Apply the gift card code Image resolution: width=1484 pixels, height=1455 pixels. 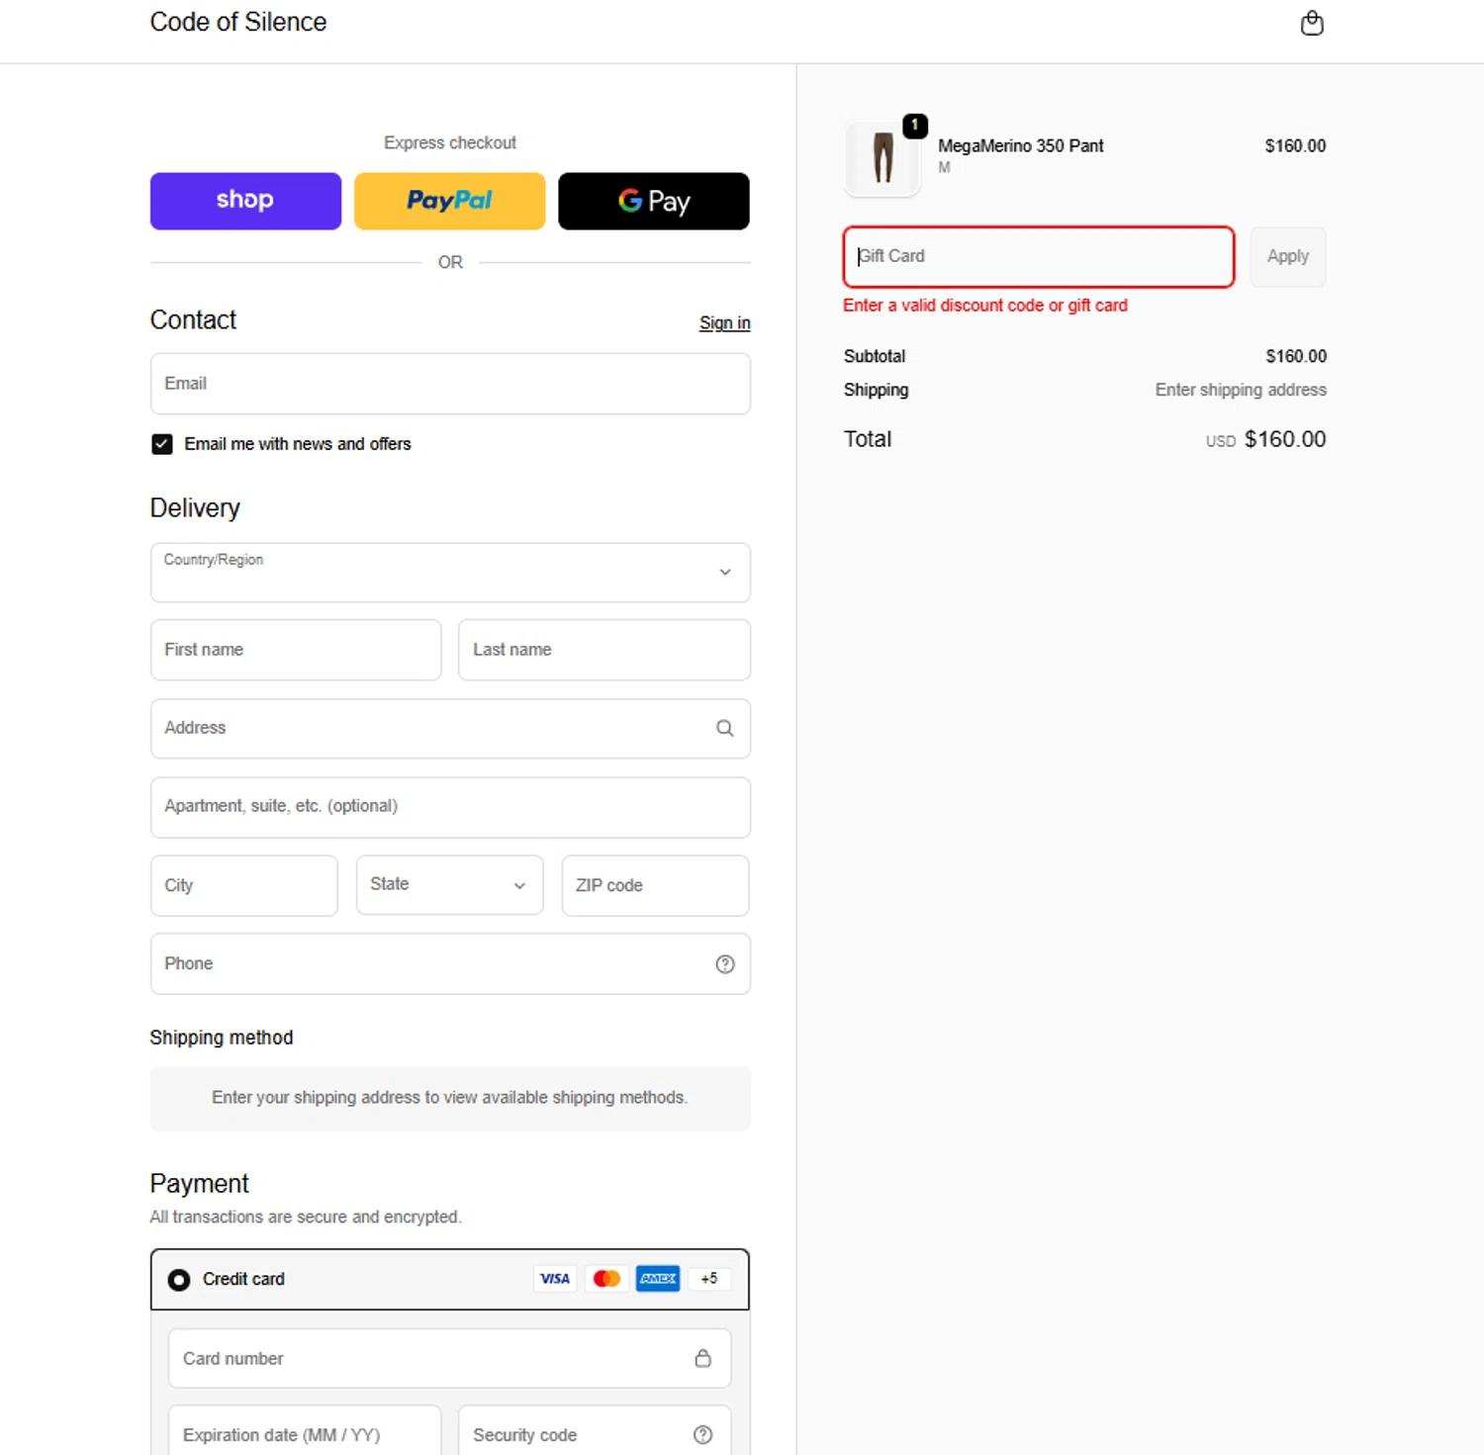1287,257
